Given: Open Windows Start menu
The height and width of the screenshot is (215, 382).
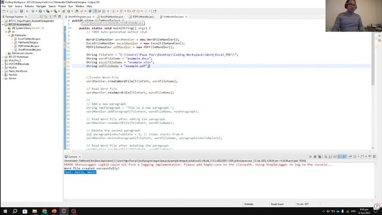Looking at the screenshot, I should [5, 211].
